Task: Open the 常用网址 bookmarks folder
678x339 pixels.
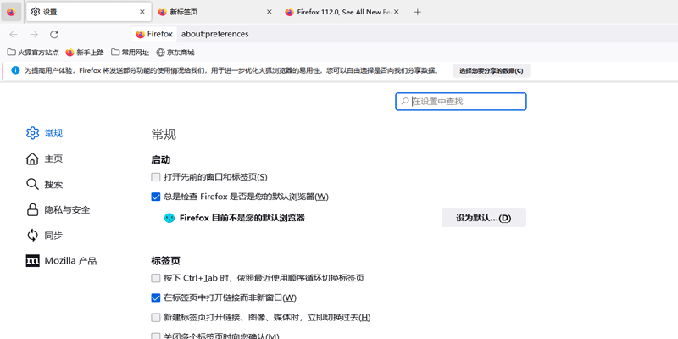Action: coord(130,53)
